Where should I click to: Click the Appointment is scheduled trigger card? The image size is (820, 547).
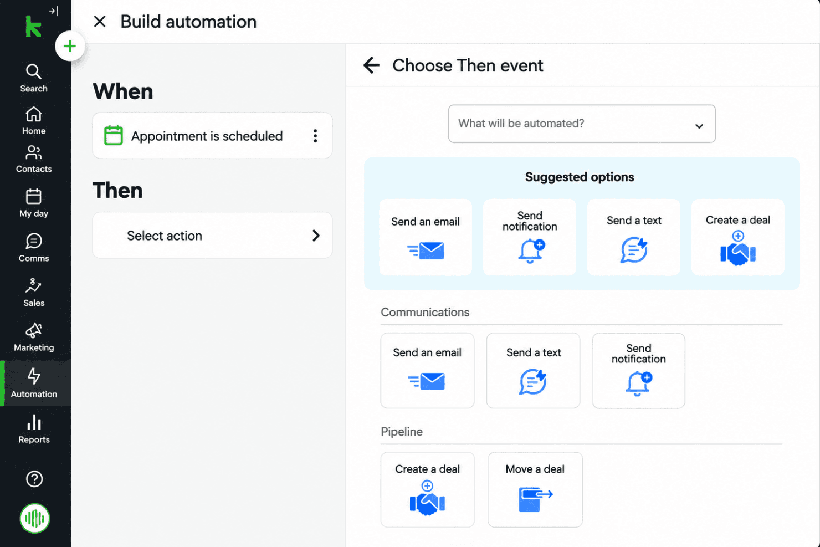pos(212,136)
